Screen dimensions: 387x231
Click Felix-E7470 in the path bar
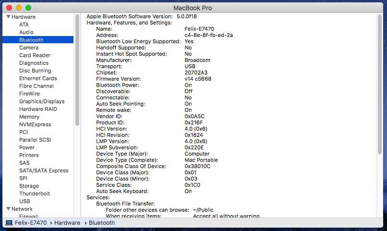click(x=32, y=223)
